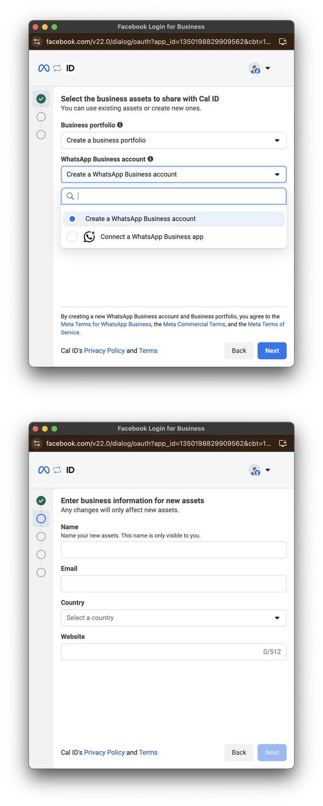Click the search field in the dropdown list

click(x=174, y=196)
